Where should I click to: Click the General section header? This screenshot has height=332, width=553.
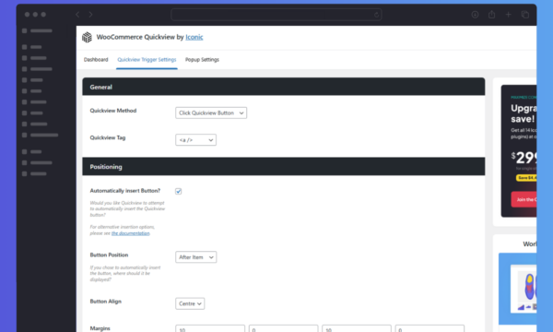point(284,87)
